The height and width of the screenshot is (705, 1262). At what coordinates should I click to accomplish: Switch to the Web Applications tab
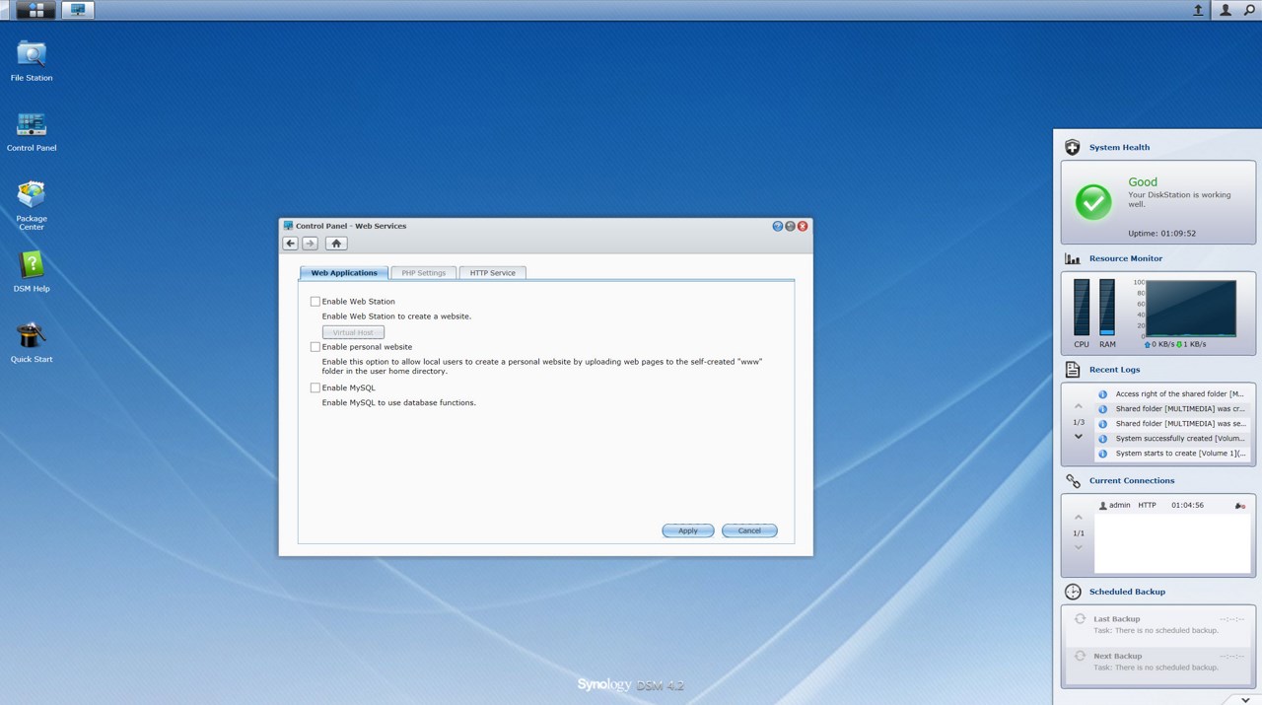[344, 272]
